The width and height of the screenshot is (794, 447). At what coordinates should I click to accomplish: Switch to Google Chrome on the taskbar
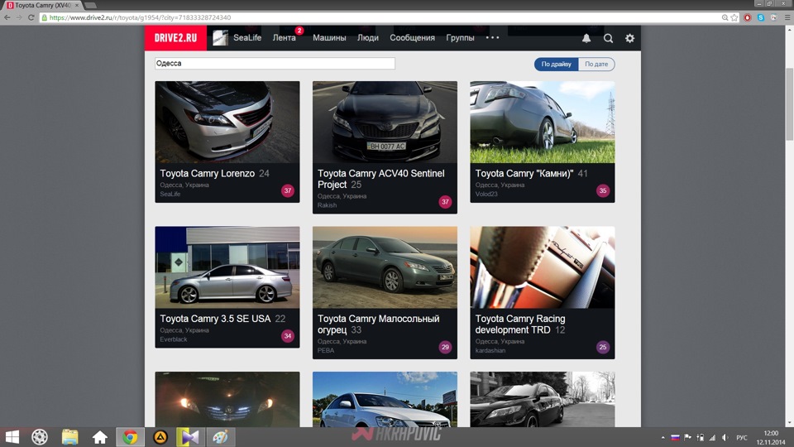(130, 437)
